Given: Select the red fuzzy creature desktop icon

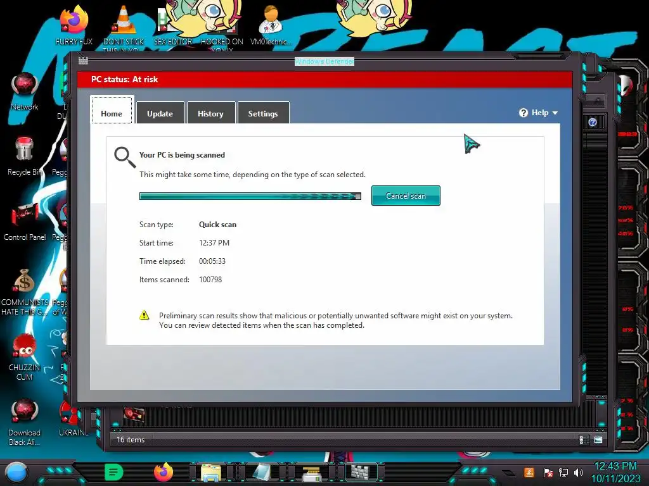Looking at the screenshot, I should click(25, 356).
